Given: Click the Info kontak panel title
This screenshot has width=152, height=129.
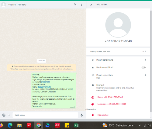Looking at the screenshot, I should pos(102,5).
